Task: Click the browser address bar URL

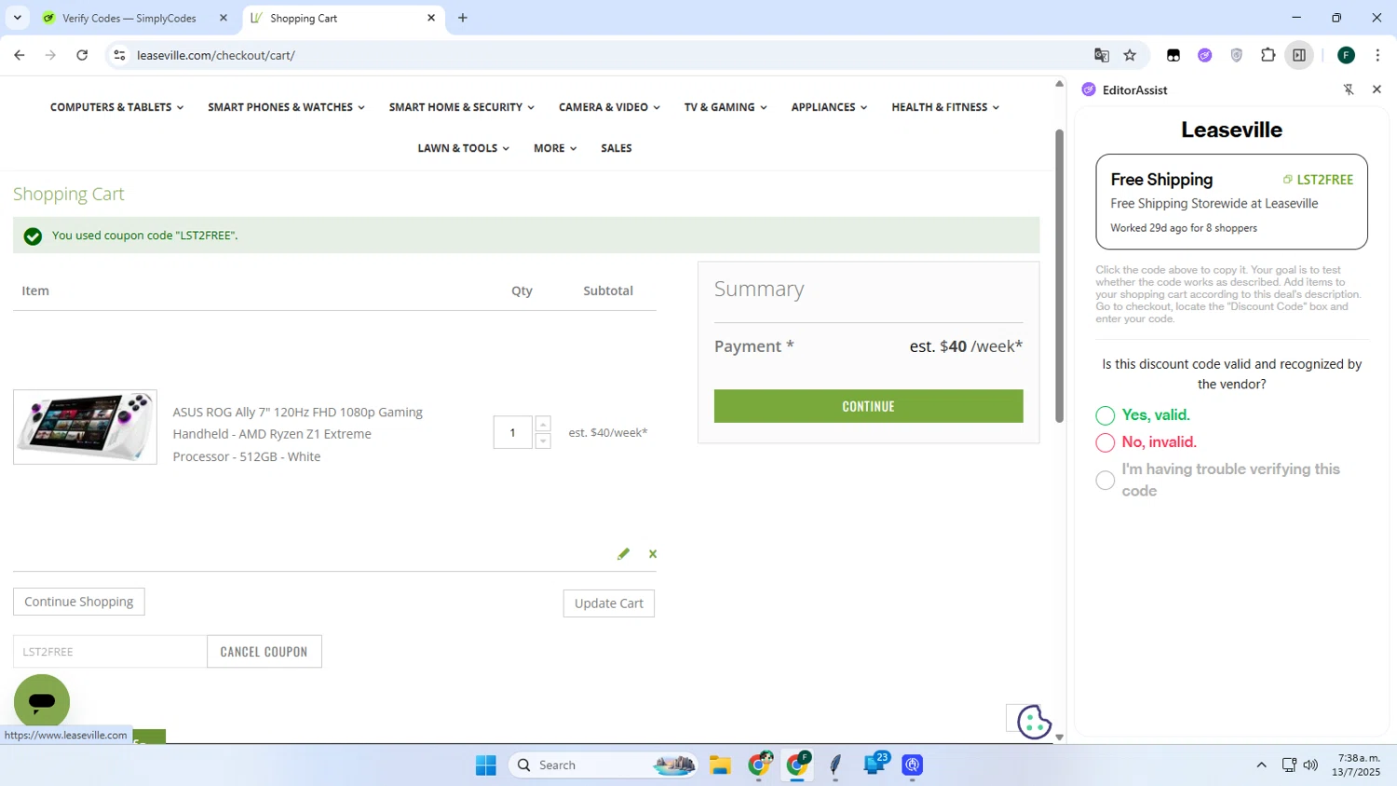Action: (216, 55)
